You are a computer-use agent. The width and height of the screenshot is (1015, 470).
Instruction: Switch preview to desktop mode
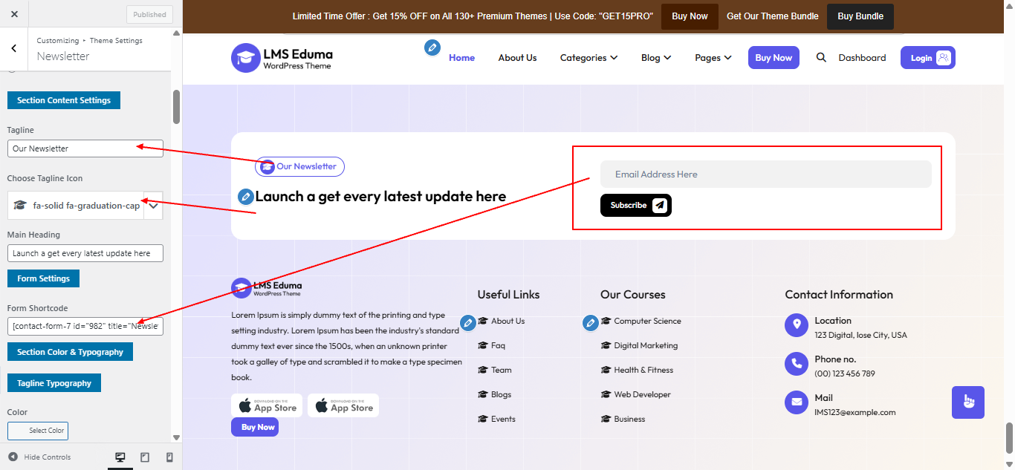point(120,457)
